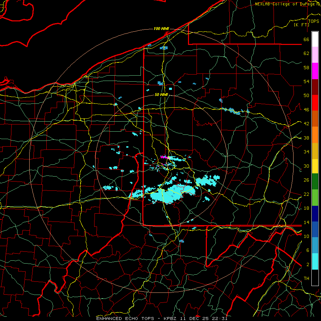Screen dimensions: 321x321
Task: Click the NEXLAB-College of DuPage credit text
Action: tap(285, 4)
